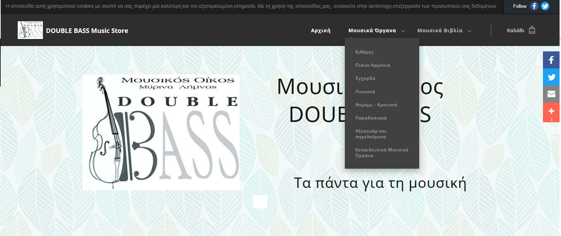Share via Twitter sidebar button
Viewport: 561px width, 236px height.
[551, 77]
